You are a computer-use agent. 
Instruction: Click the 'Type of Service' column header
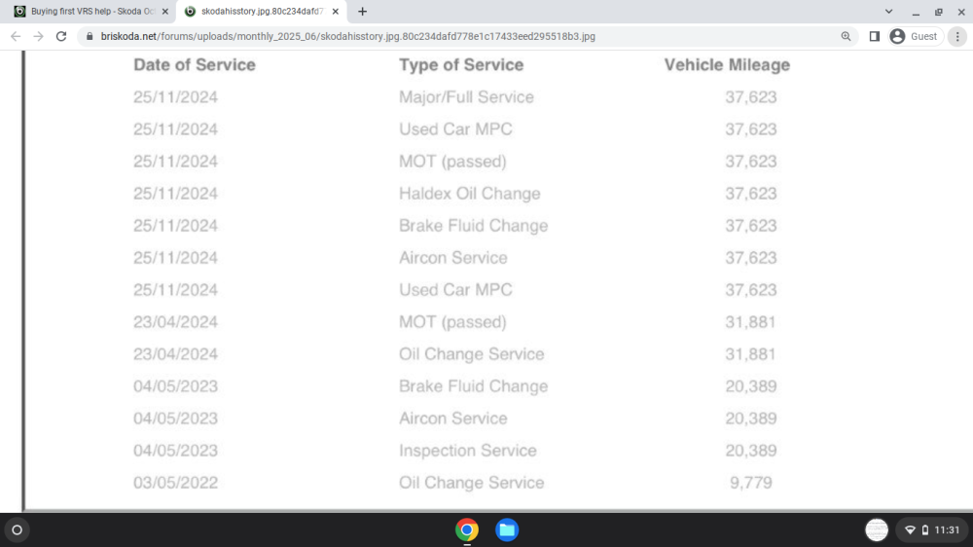click(x=461, y=64)
